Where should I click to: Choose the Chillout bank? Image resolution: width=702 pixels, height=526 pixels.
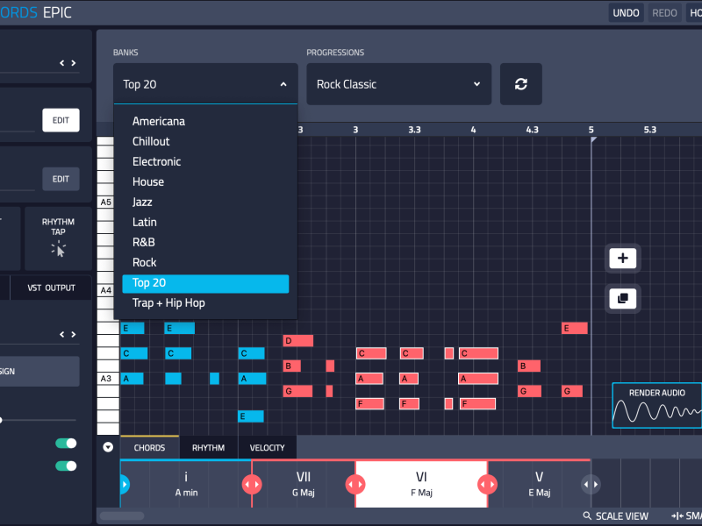pyautogui.click(x=205, y=141)
